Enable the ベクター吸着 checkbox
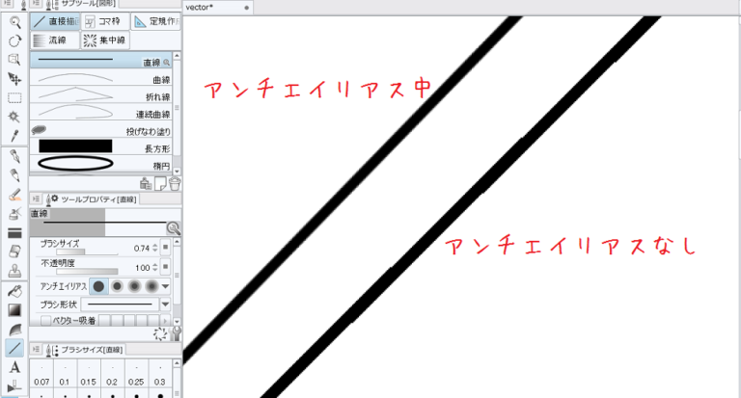741x398 pixels. [46, 320]
